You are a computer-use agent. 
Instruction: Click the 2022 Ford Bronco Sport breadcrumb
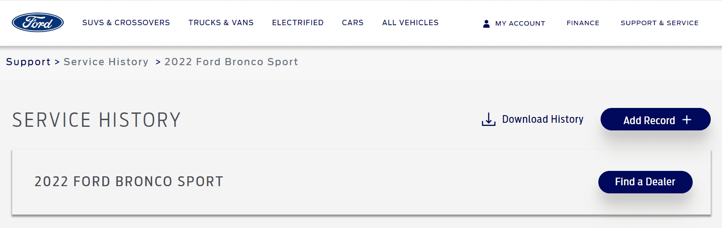click(x=231, y=62)
